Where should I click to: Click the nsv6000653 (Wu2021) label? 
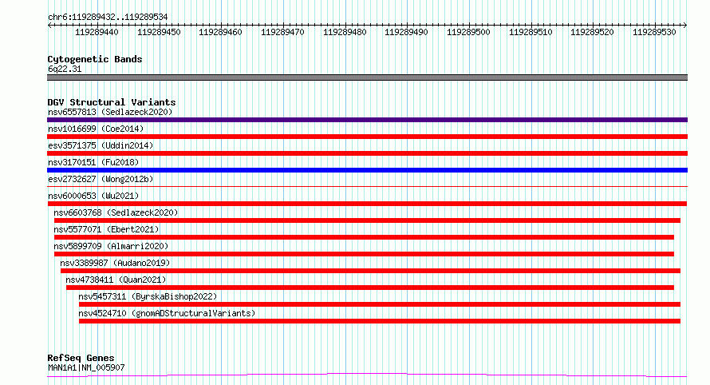point(93,196)
